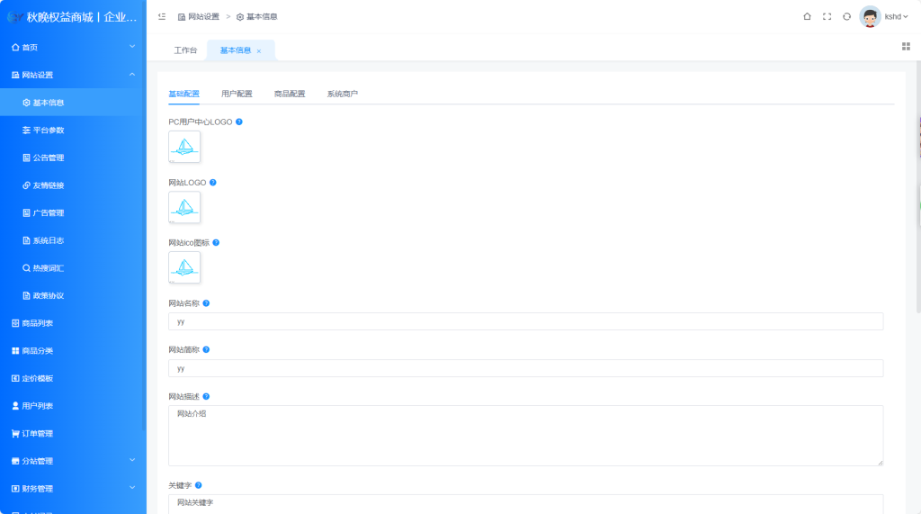The width and height of the screenshot is (921, 514).
Task: Toggle fullscreen mode icon
Action: [x=827, y=16]
